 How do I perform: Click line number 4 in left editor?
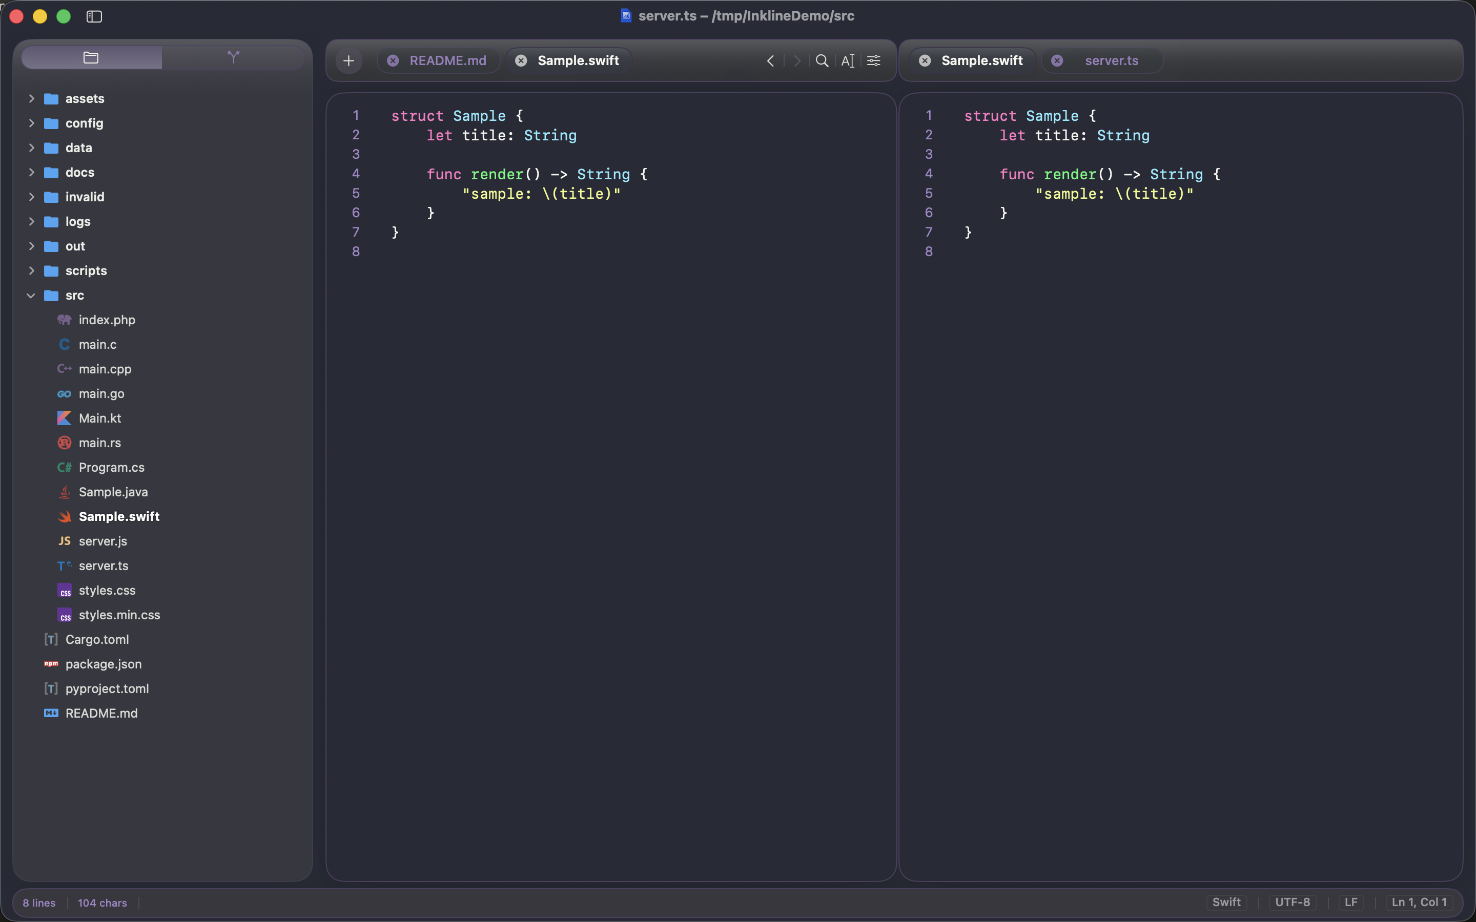click(x=356, y=174)
